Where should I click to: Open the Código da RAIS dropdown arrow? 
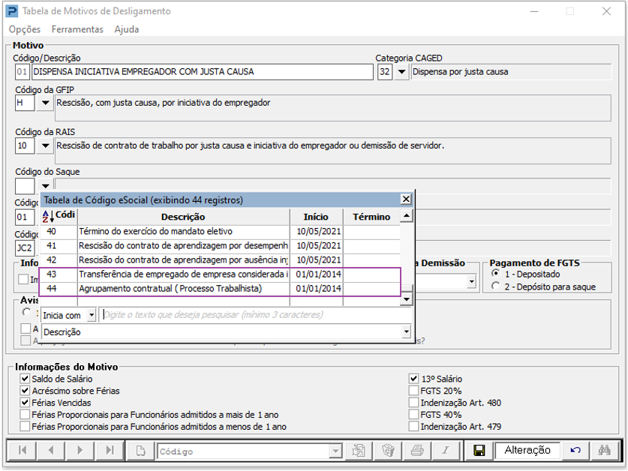click(x=45, y=145)
